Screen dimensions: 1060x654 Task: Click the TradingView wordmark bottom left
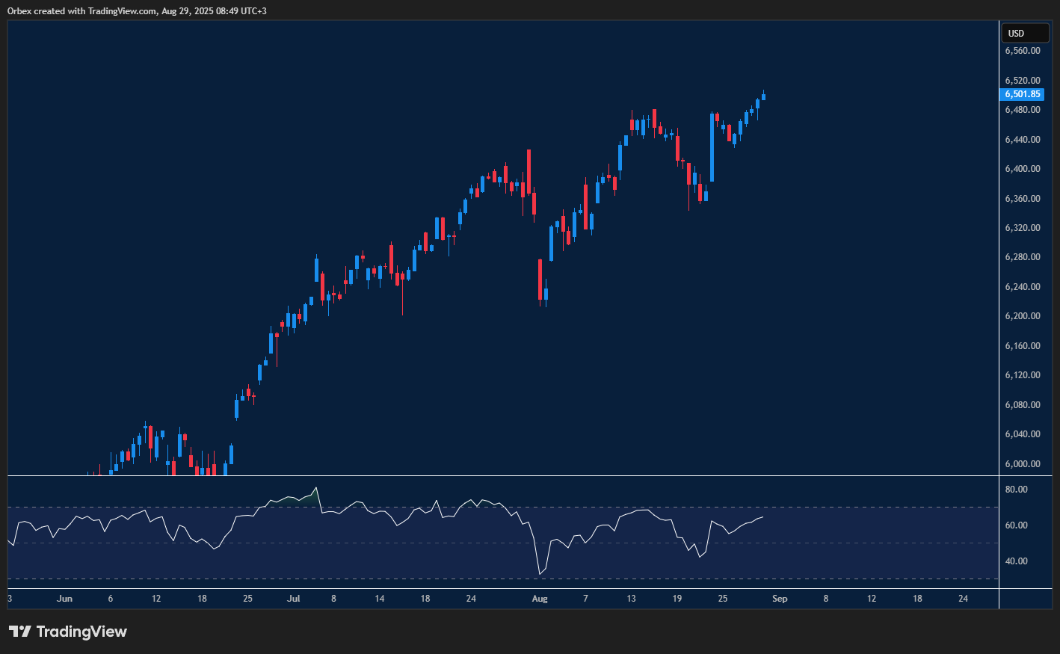pyautogui.click(x=82, y=632)
